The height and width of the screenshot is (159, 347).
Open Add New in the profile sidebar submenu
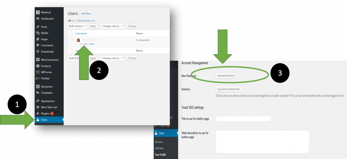[159, 148]
